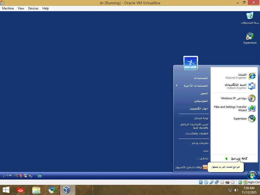
Task: Open Supermium browser on host taskbar
Action: (x=52, y=190)
